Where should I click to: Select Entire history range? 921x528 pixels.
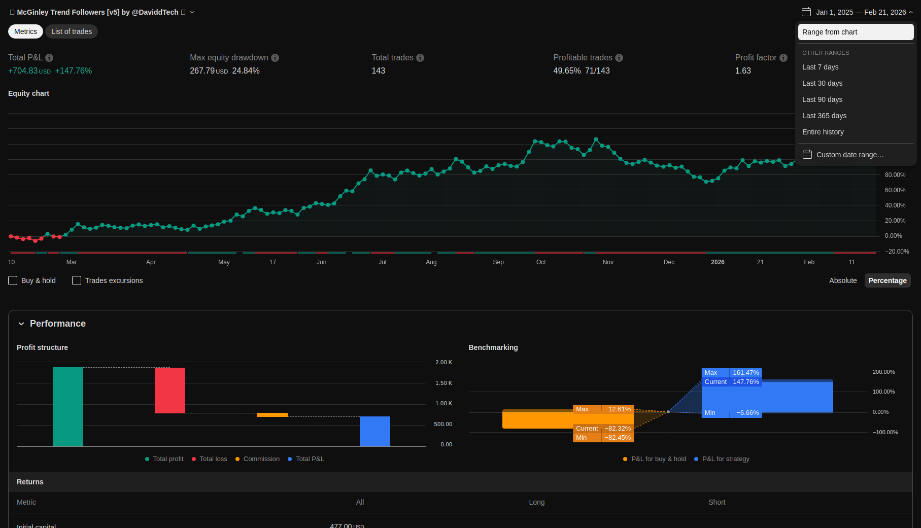coord(823,132)
